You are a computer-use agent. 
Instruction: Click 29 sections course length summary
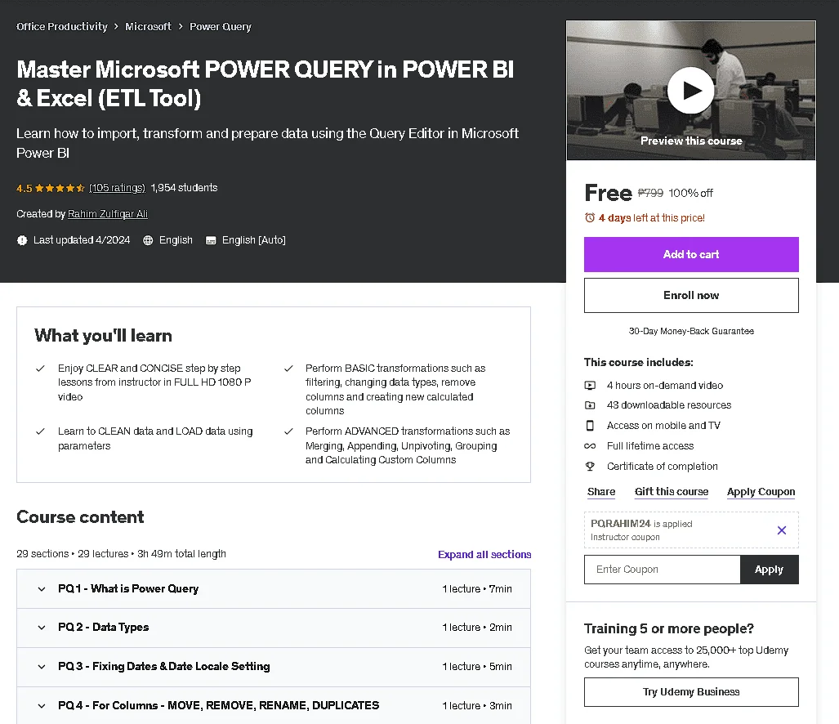122,554
